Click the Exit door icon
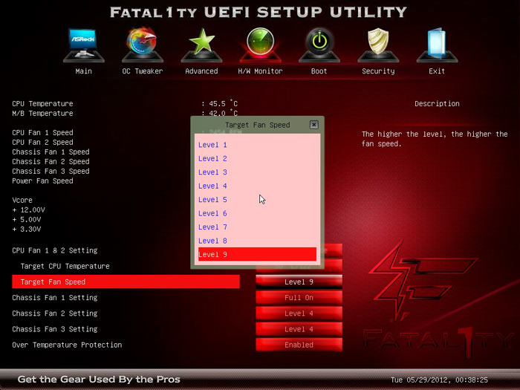Screen dimensions: 520x390 coord(437,45)
